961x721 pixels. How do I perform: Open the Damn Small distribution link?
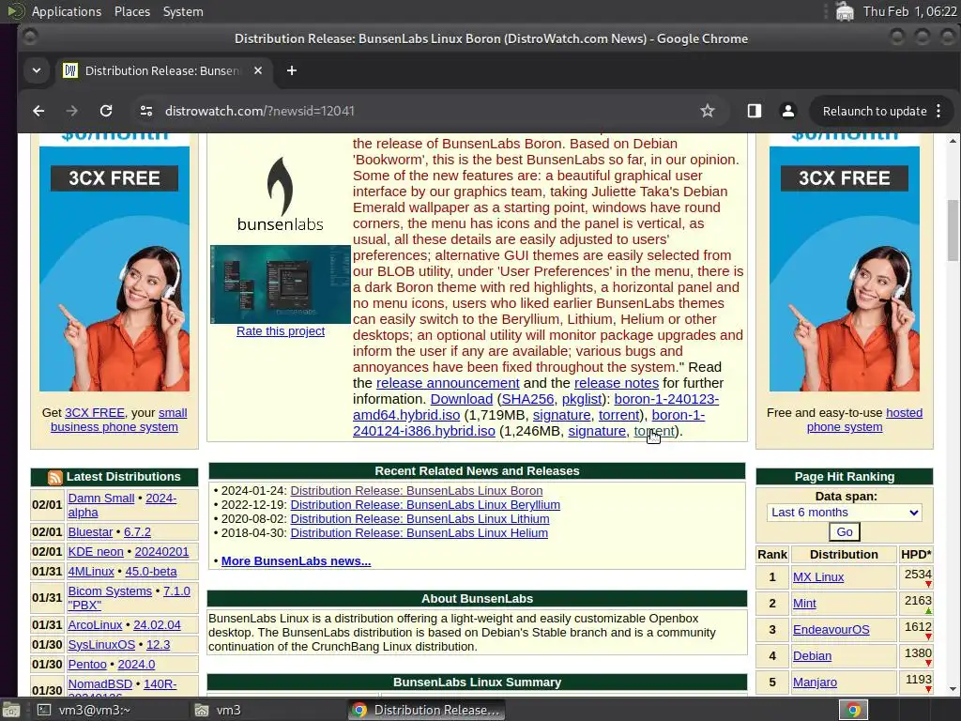(101, 499)
